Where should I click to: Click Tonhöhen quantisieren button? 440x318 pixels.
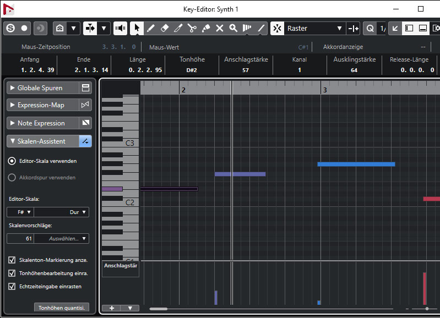[x=62, y=308]
